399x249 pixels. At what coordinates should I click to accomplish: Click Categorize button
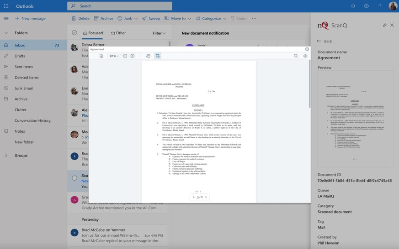(208, 18)
